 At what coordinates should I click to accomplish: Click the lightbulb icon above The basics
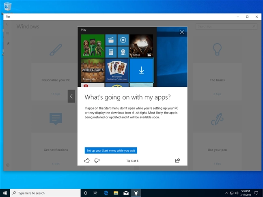pos(217,49)
